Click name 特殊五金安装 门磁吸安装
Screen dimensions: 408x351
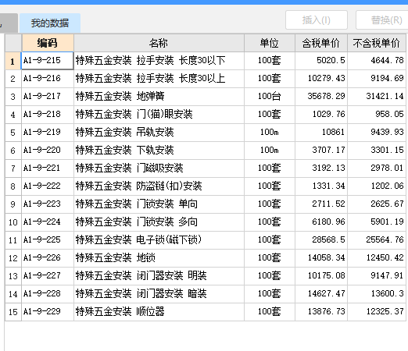pyautogui.click(x=159, y=168)
